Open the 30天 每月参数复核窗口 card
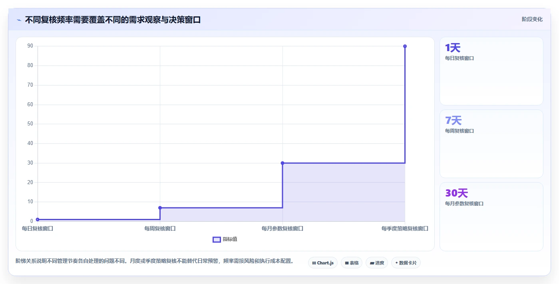559x284 pixels. [491, 216]
